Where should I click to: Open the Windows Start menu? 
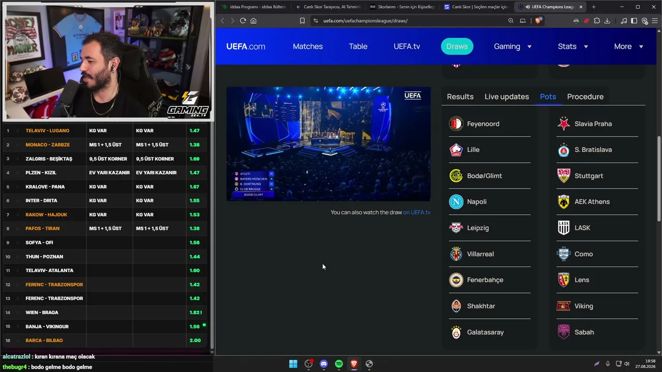(x=293, y=364)
